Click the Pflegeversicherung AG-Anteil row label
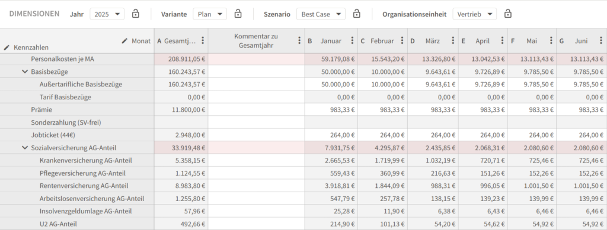The image size is (607, 230). (82, 173)
